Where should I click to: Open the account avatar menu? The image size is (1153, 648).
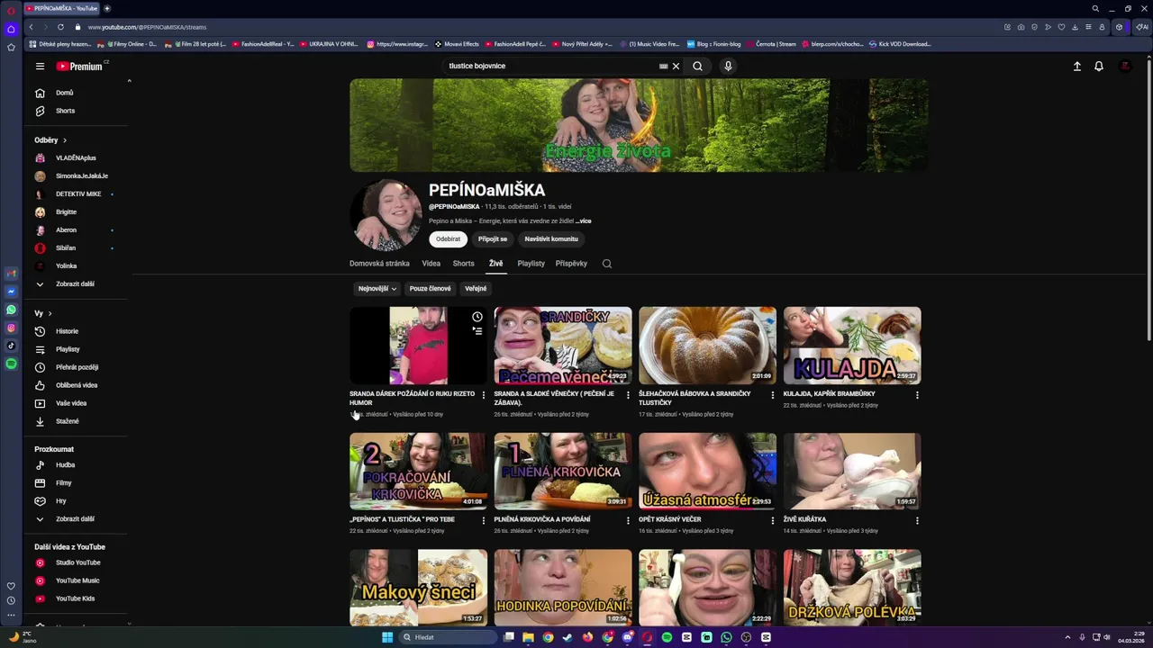[1125, 66]
